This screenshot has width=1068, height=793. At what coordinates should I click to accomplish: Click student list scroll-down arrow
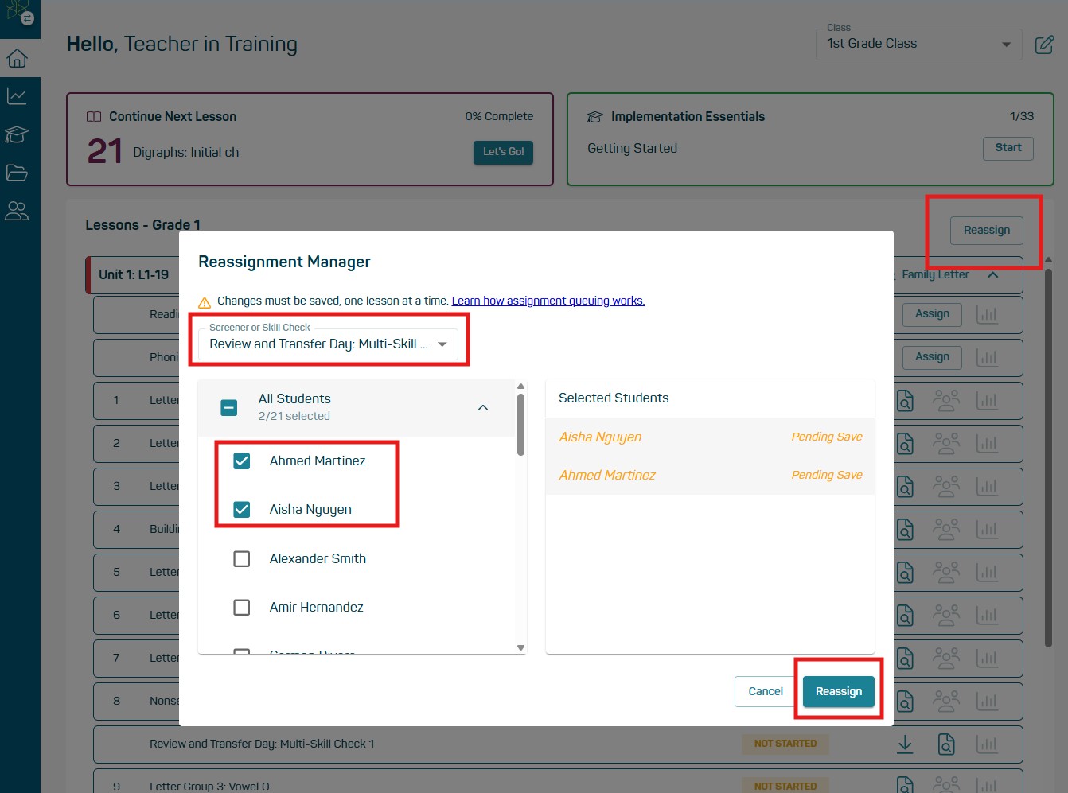coord(520,647)
